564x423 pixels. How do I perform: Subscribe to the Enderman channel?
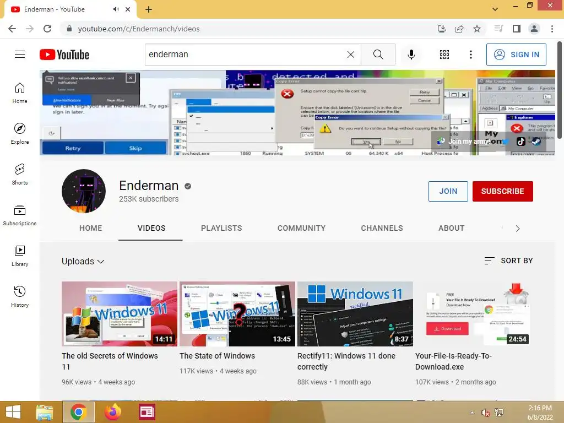[502, 191]
